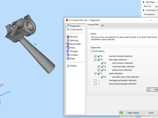Open the Annotations tab
The height and width of the screenshot is (118, 158).
click(x=149, y=14)
